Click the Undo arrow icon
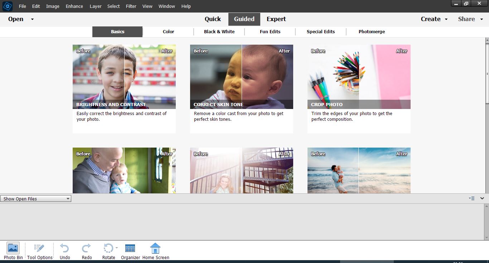Image resolution: width=489 pixels, height=263 pixels. pos(64,248)
